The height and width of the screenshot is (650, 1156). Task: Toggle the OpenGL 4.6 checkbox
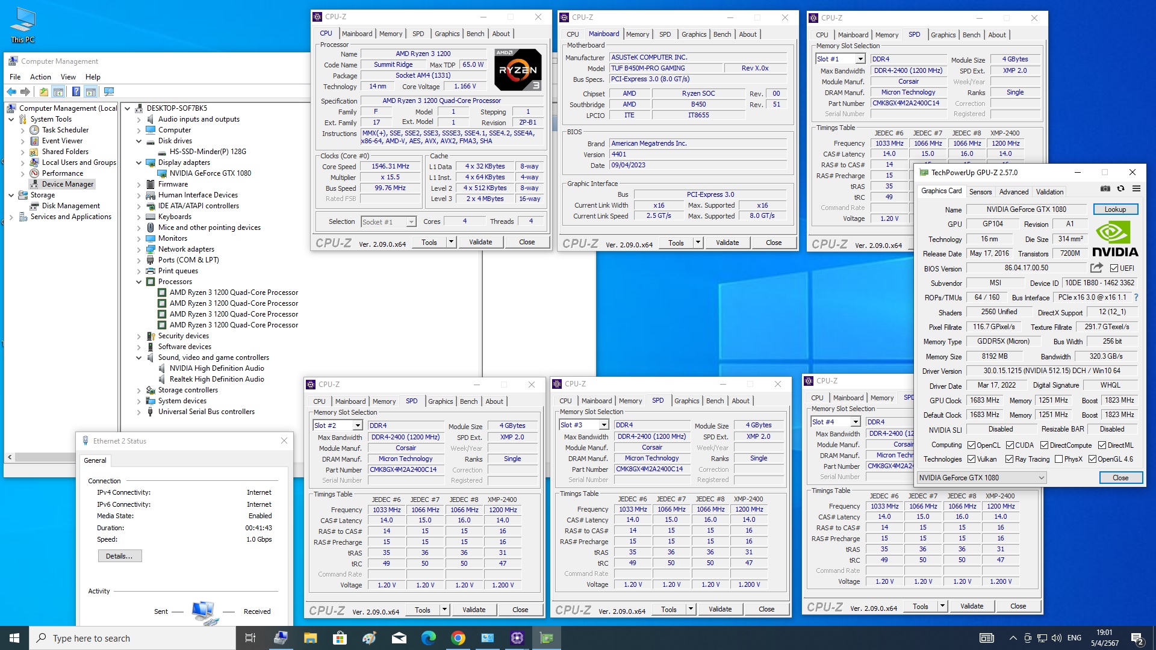click(1092, 459)
